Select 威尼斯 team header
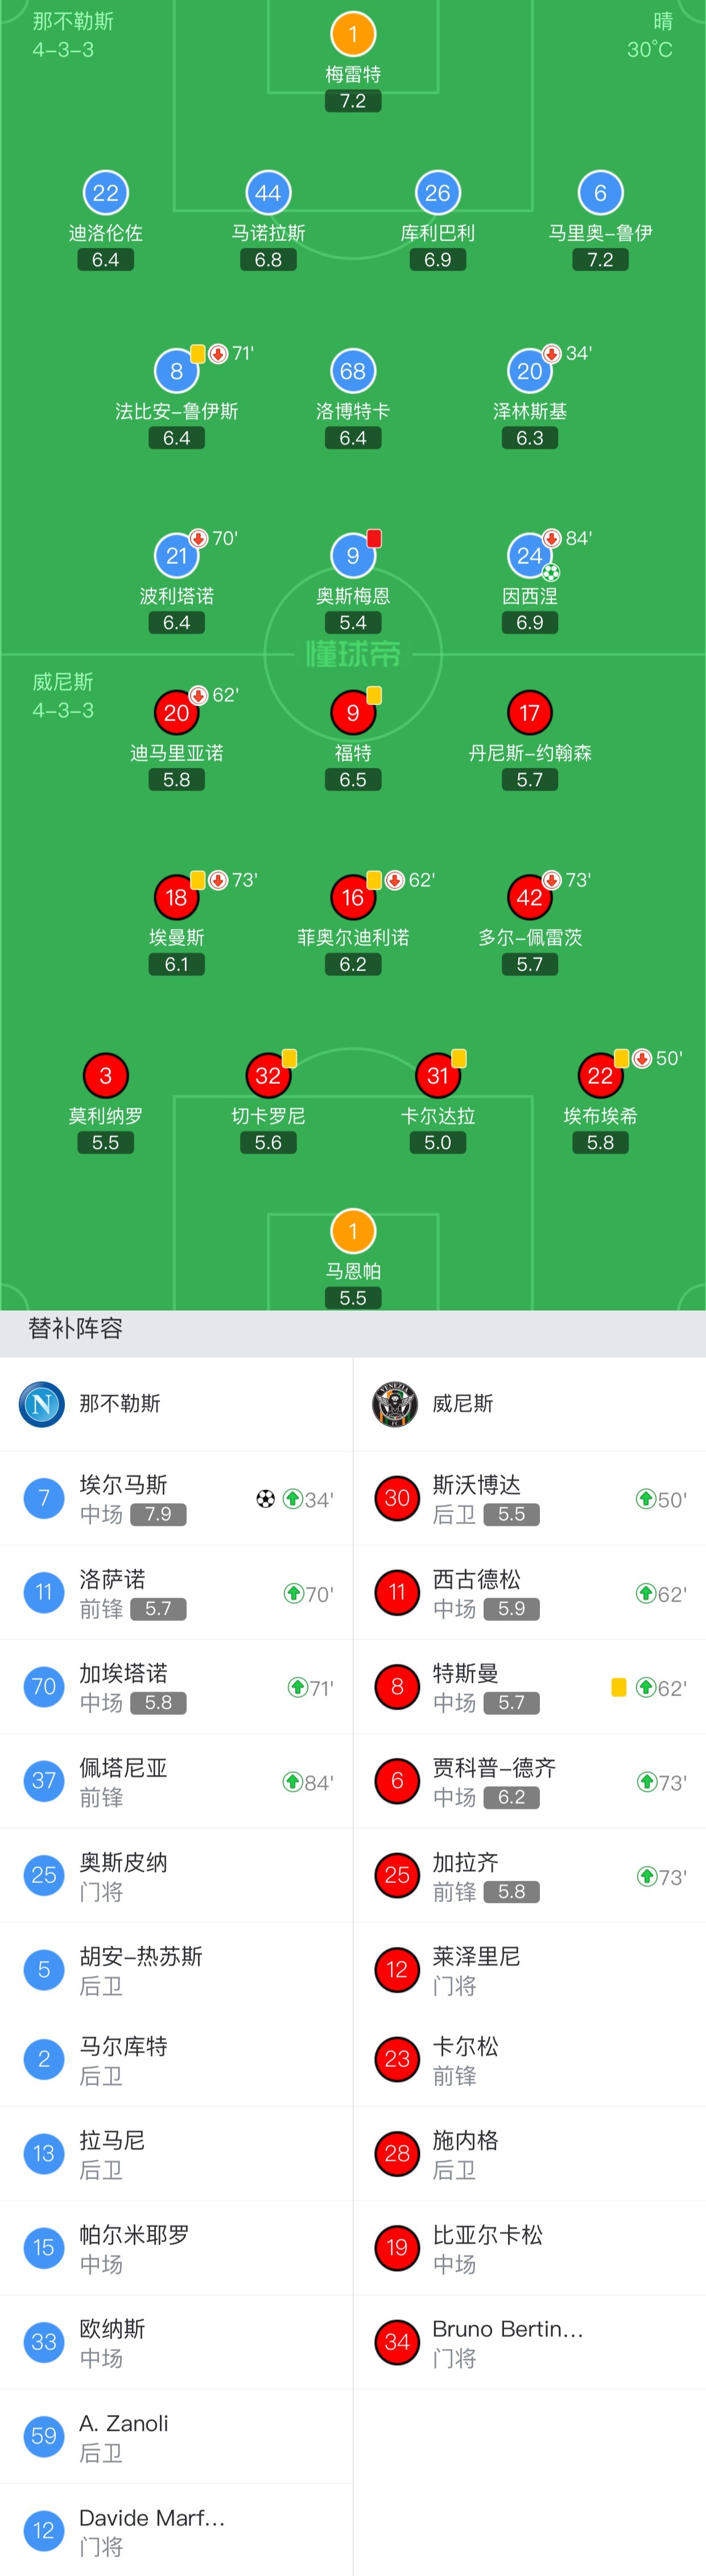The image size is (706, 2576). click(x=529, y=1404)
